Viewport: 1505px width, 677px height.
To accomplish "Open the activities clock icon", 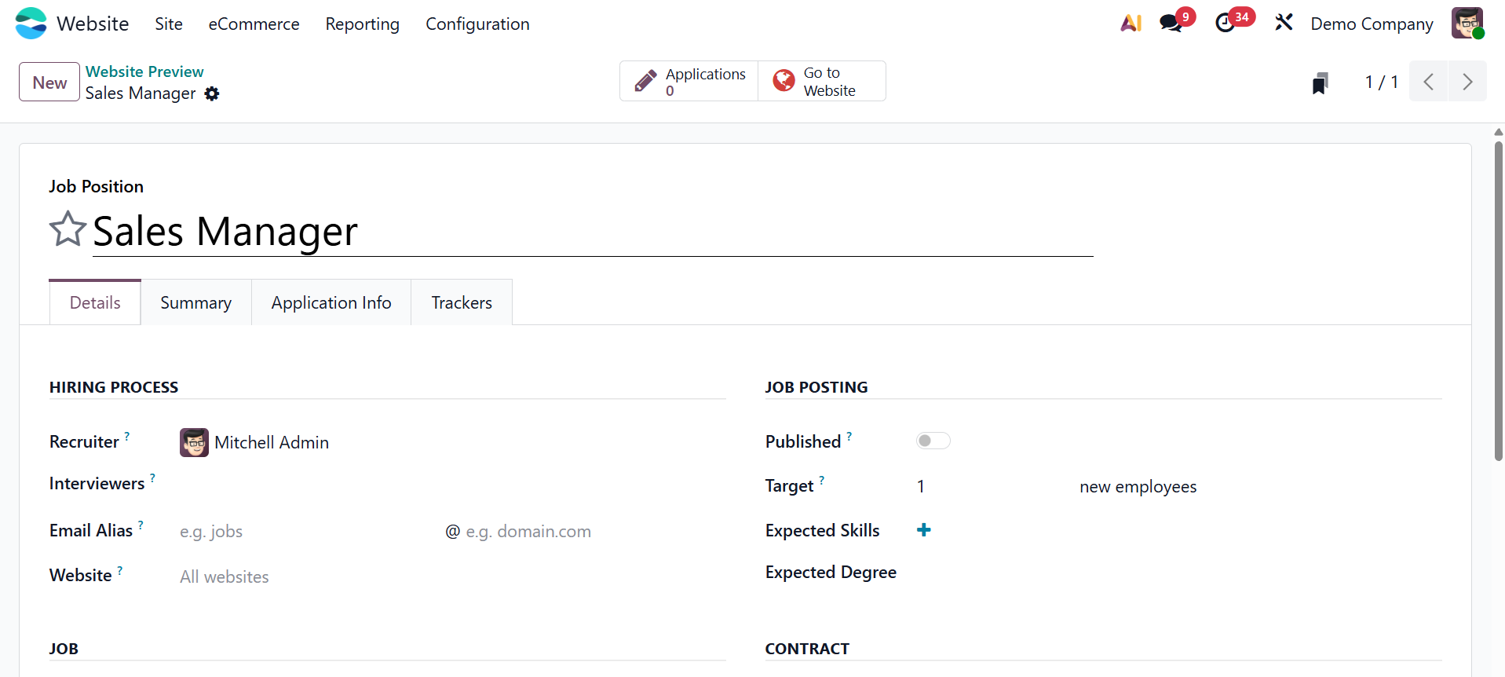I will (1225, 24).
